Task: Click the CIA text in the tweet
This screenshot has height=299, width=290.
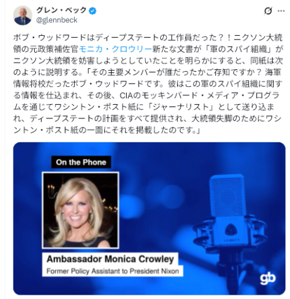Action: (126, 96)
